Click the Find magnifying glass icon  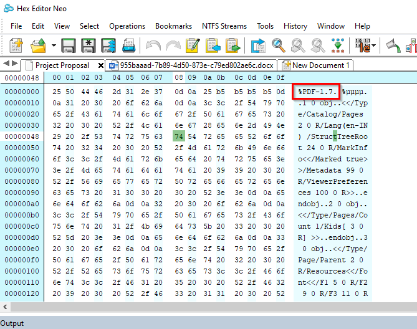tap(278, 45)
